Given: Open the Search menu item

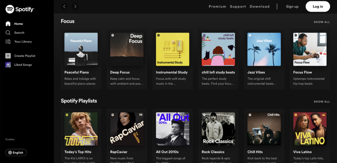Looking at the screenshot, I should [x=19, y=33].
